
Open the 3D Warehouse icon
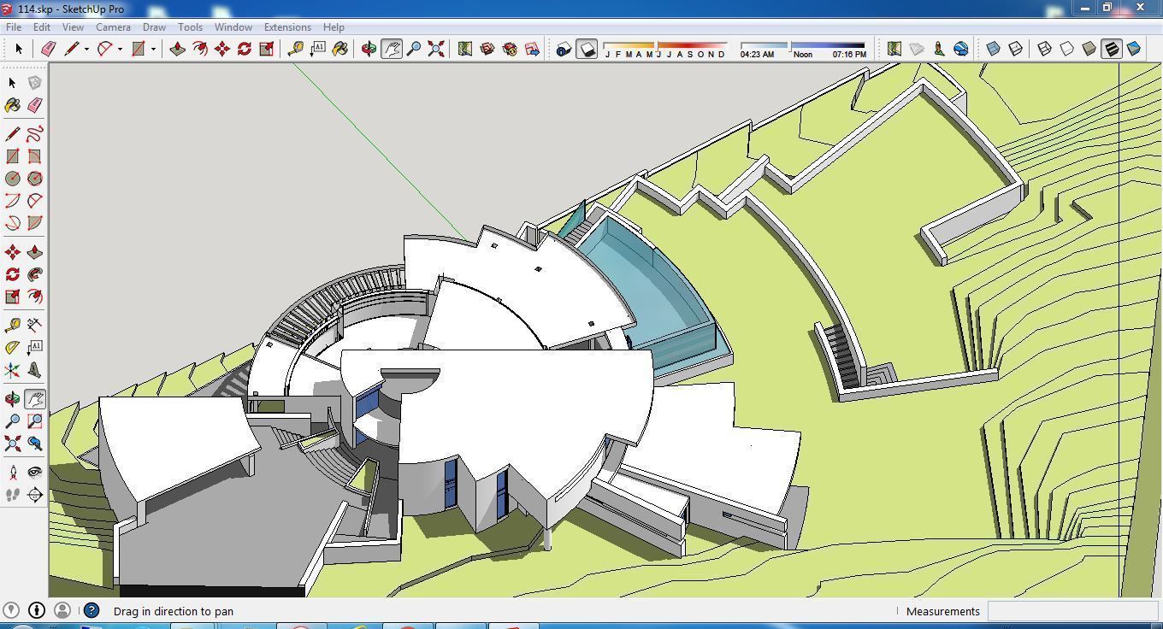point(487,49)
